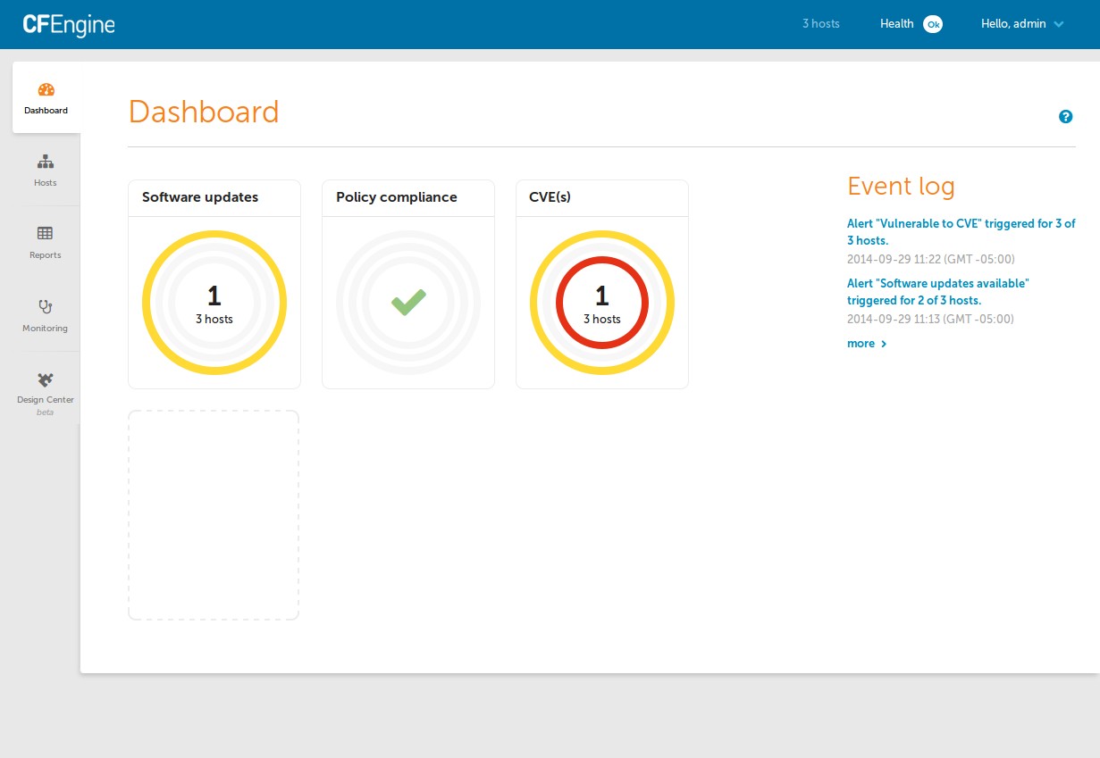Open the "Vulnerable to CVE" alert link
Viewport: 1100px width, 758px height.
(x=961, y=232)
